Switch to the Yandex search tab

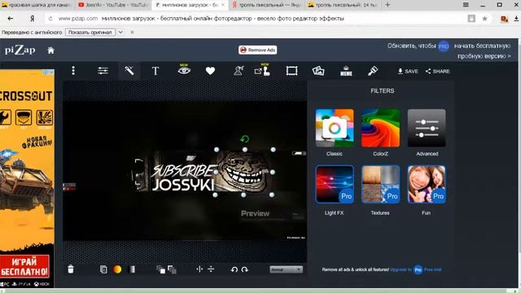tap(266, 5)
